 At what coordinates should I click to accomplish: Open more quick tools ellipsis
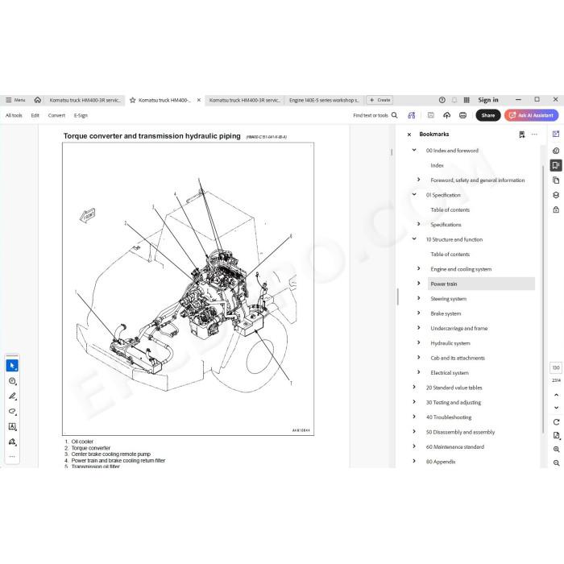(x=12, y=457)
